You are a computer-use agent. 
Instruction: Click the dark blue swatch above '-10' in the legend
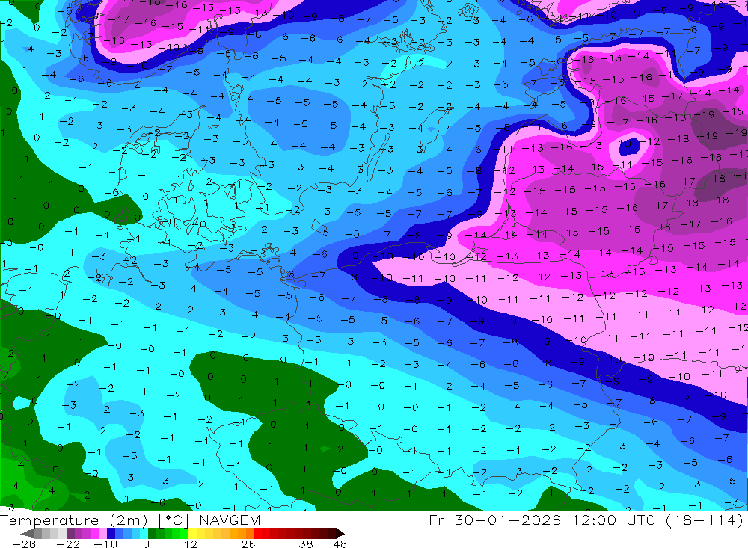click(111, 533)
